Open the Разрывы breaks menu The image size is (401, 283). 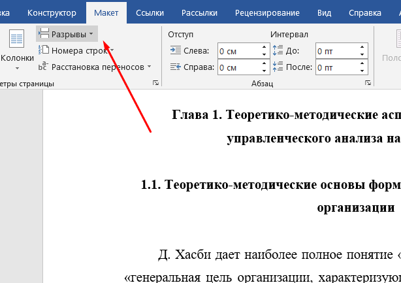tap(67, 34)
